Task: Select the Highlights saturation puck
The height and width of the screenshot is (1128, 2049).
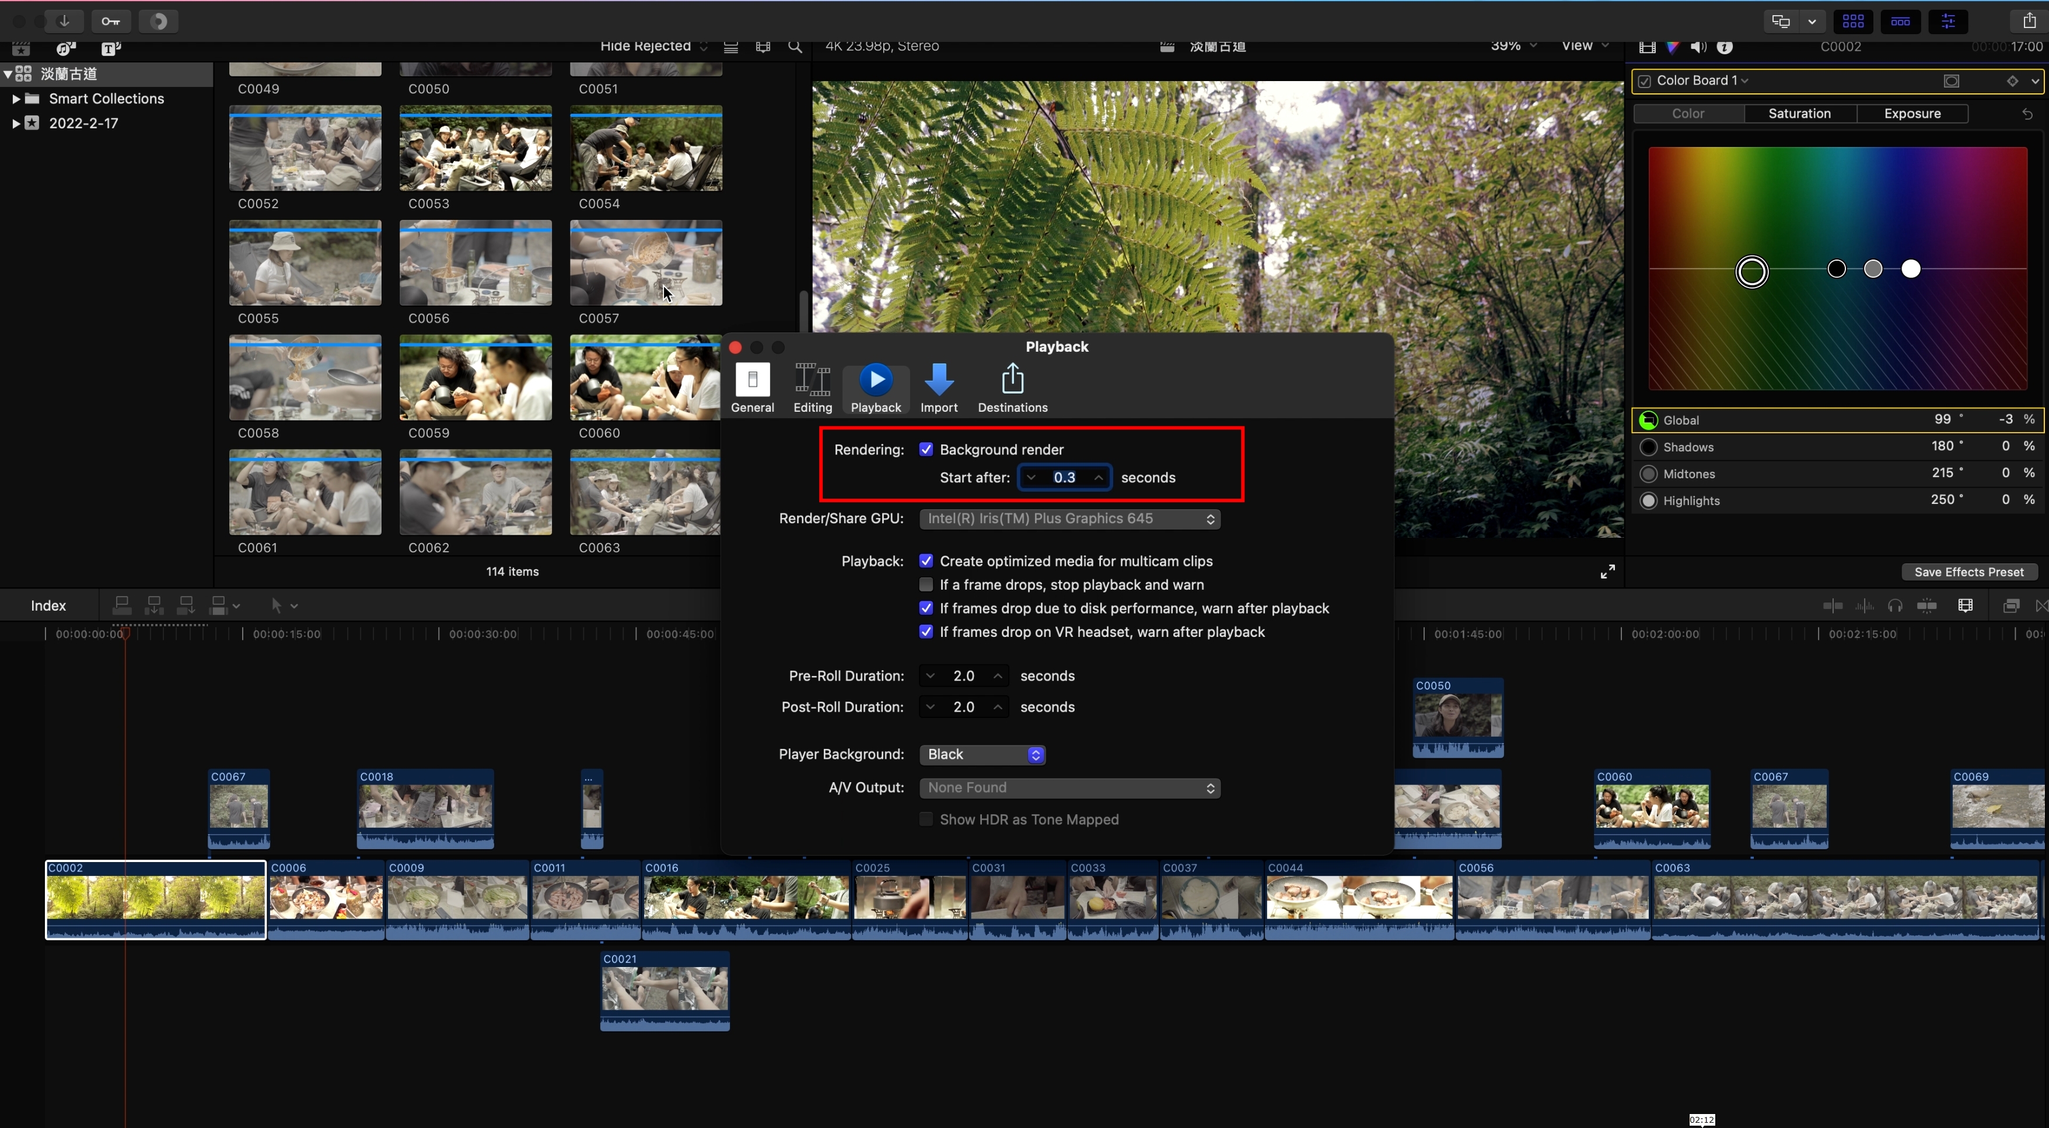Action: click(1911, 269)
